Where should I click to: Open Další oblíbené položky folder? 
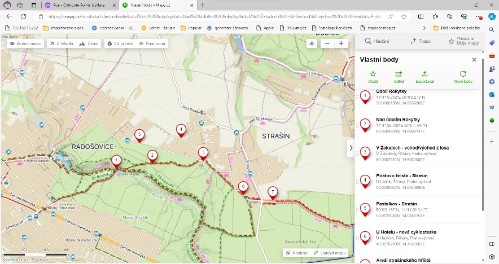457,28
